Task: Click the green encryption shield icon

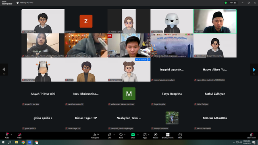Action: [x=226, y=3]
